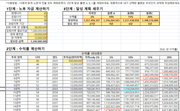180x111 pixels.
Task: Select the first-year investment cell 500,000,000
Action: pos(73,61)
